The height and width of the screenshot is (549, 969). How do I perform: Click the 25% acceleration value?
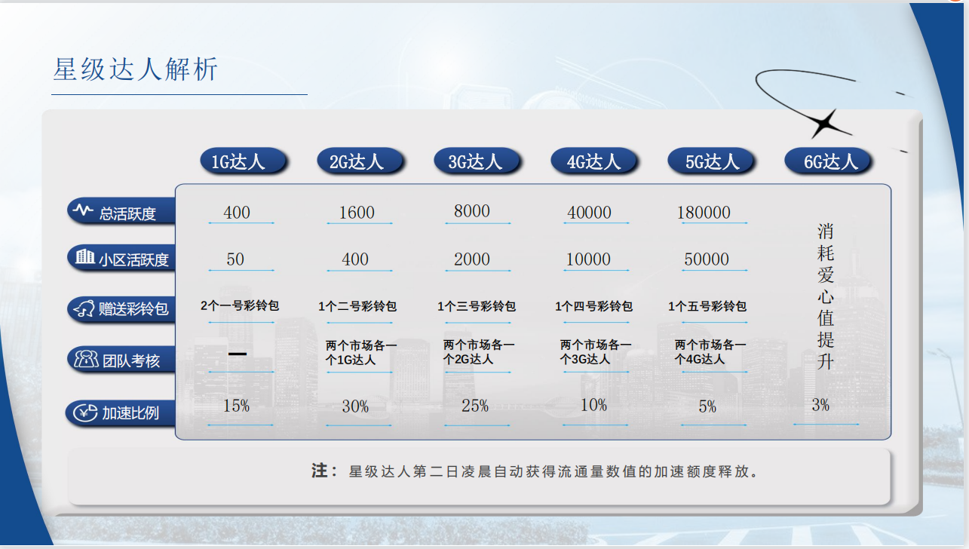pos(475,406)
